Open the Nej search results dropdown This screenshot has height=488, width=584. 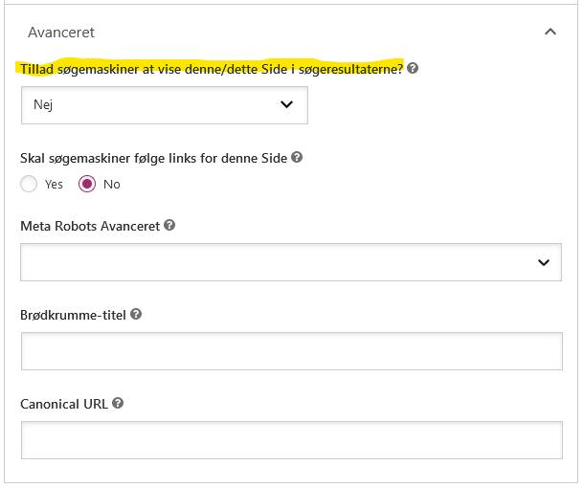pos(165,105)
